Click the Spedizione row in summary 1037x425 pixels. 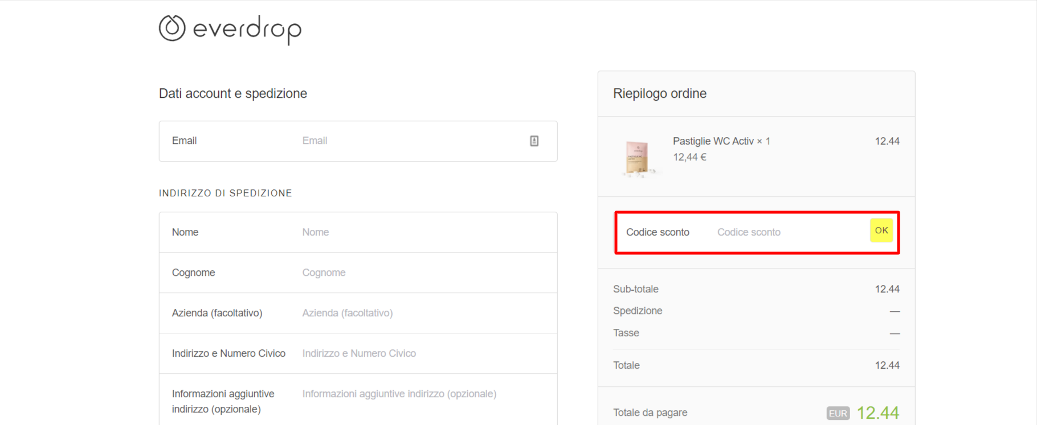click(x=756, y=311)
